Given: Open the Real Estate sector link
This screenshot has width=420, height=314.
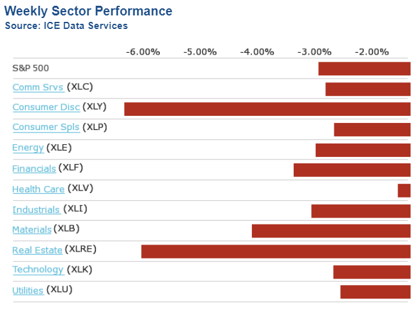Looking at the screenshot, I should click(x=37, y=250).
